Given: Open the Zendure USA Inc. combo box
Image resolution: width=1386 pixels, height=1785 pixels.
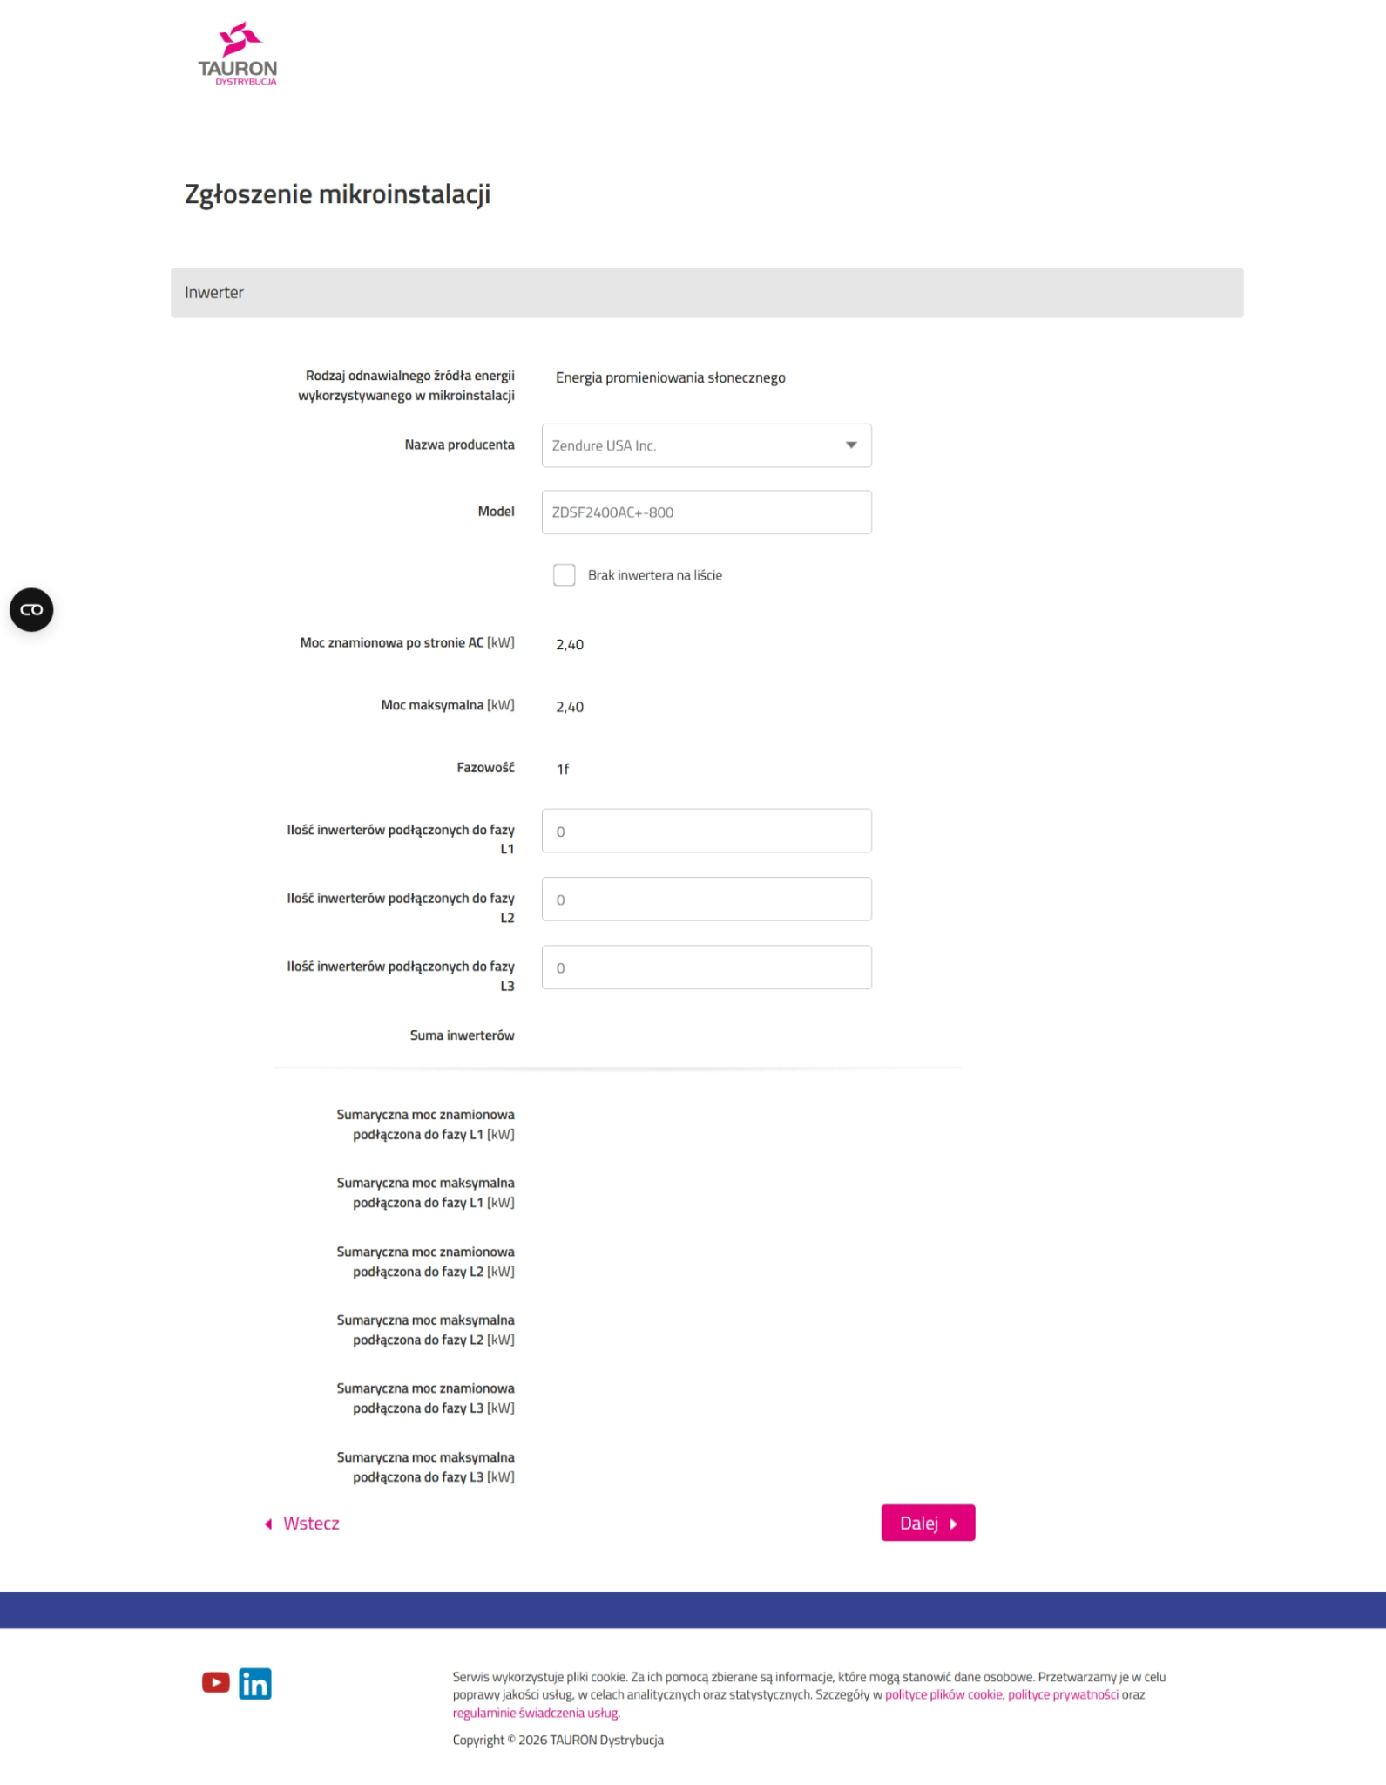Looking at the screenshot, I should coord(707,445).
